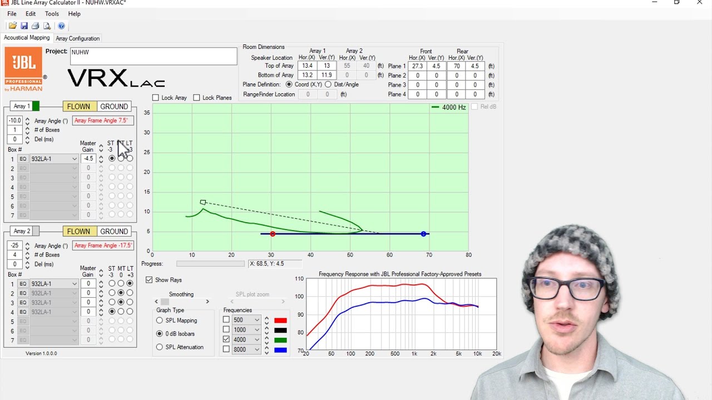The image size is (712, 400).
Task: Select the Acoustical Mapping tab
Action: [x=27, y=38]
